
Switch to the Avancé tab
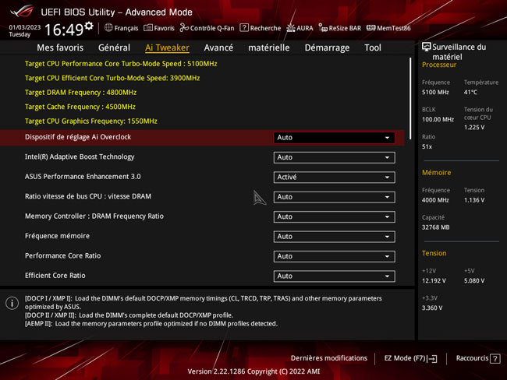[x=218, y=47]
